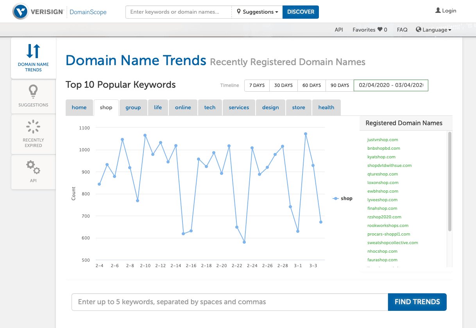Viewport: 476px width, 328px height.
Task: Open rookworkshops.com domain link
Action: [388, 225]
